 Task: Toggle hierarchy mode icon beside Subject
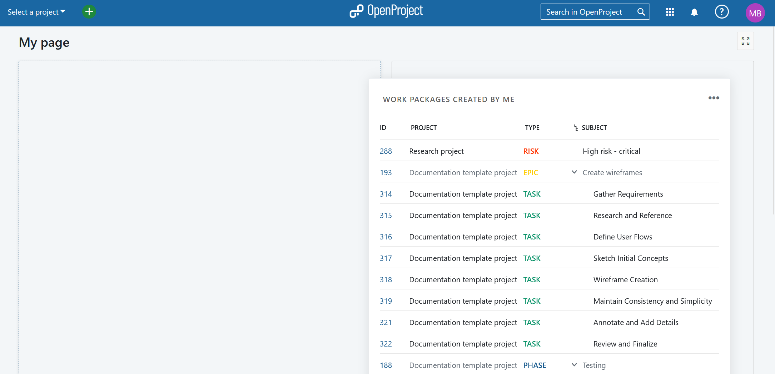click(x=576, y=128)
